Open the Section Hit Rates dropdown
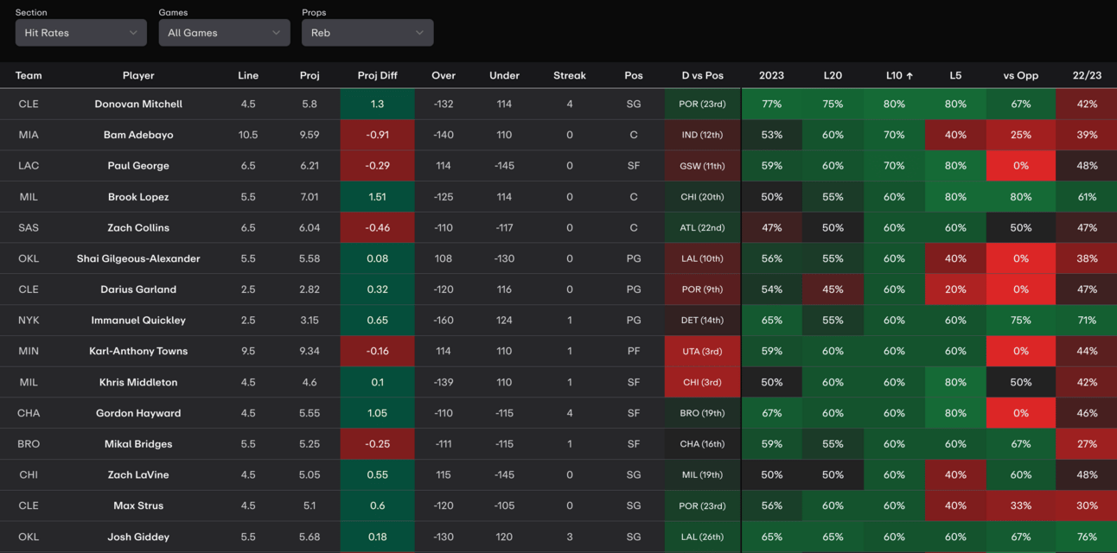 coord(80,33)
